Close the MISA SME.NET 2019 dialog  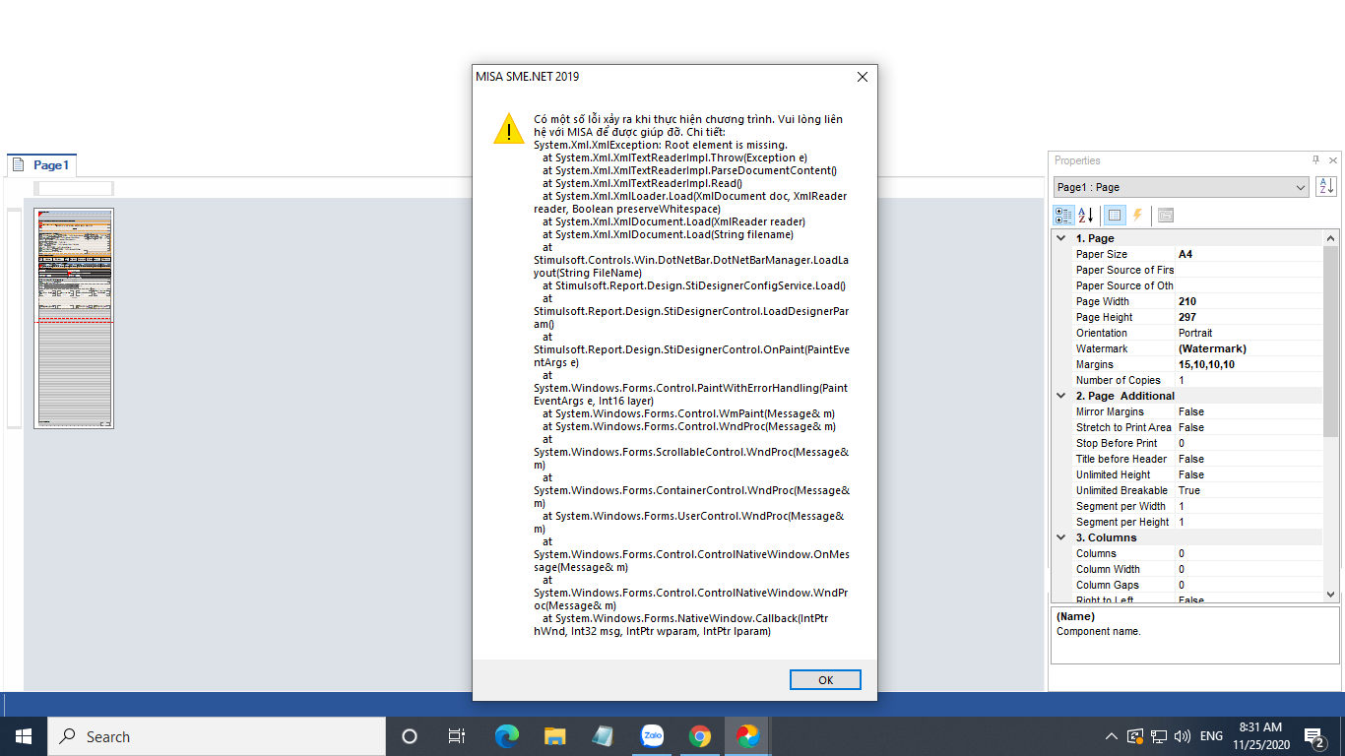862,77
